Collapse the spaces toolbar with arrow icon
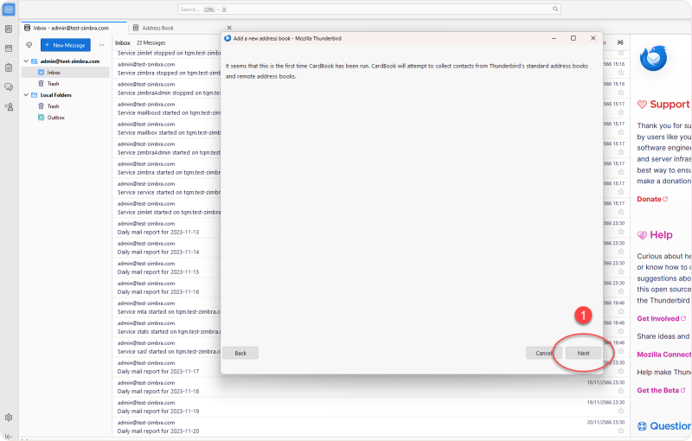The width and height of the screenshot is (692, 441). 9,436
